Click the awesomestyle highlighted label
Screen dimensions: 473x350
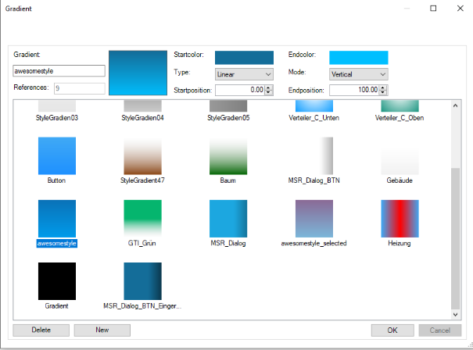pos(57,243)
